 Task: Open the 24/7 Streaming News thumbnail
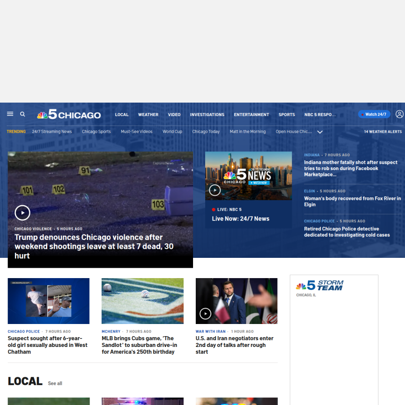tap(248, 176)
